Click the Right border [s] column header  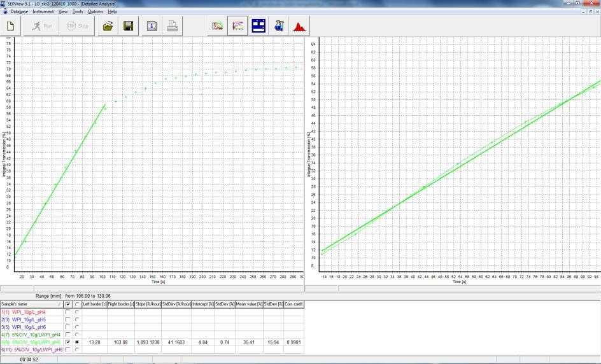[x=121, y=304]
